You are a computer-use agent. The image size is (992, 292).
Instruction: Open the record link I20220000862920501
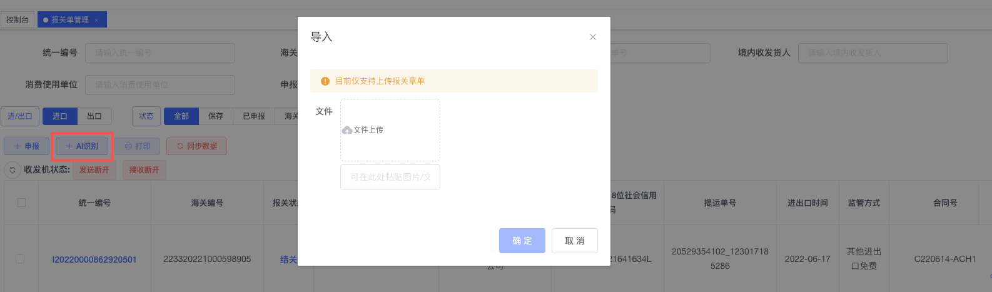coord(94,259)
